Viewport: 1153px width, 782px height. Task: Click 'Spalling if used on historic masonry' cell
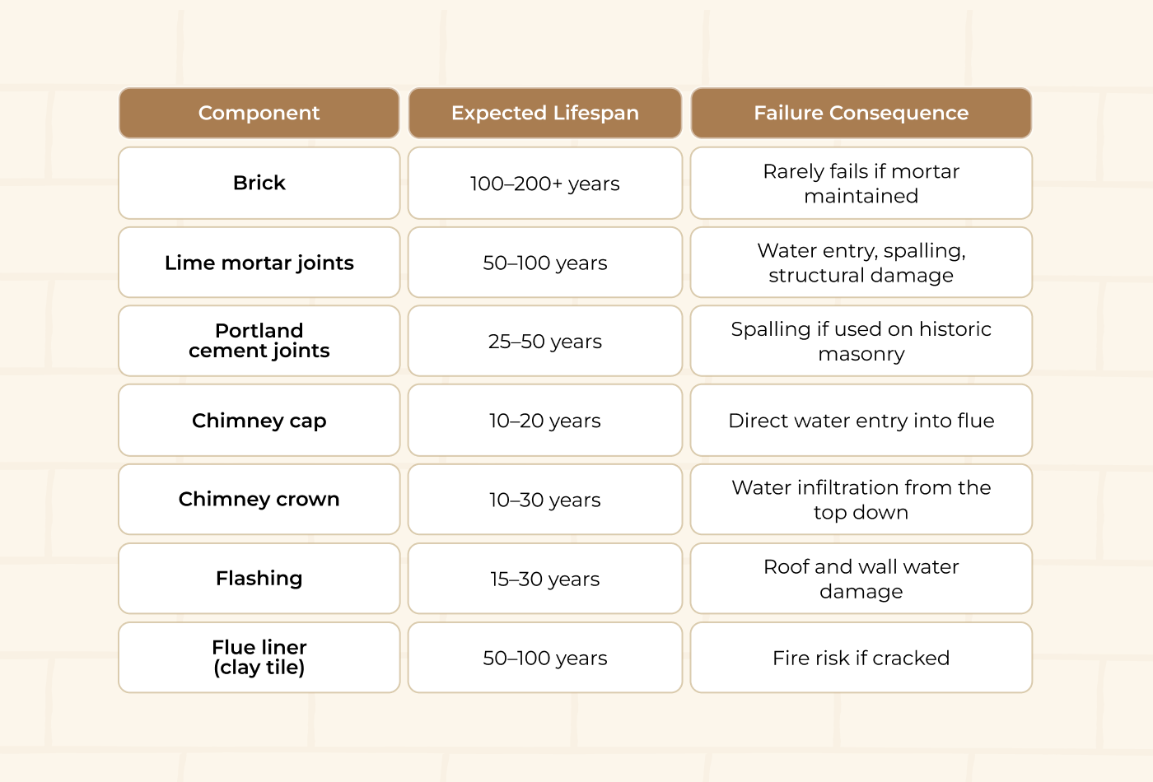click(x=861, y=341)
